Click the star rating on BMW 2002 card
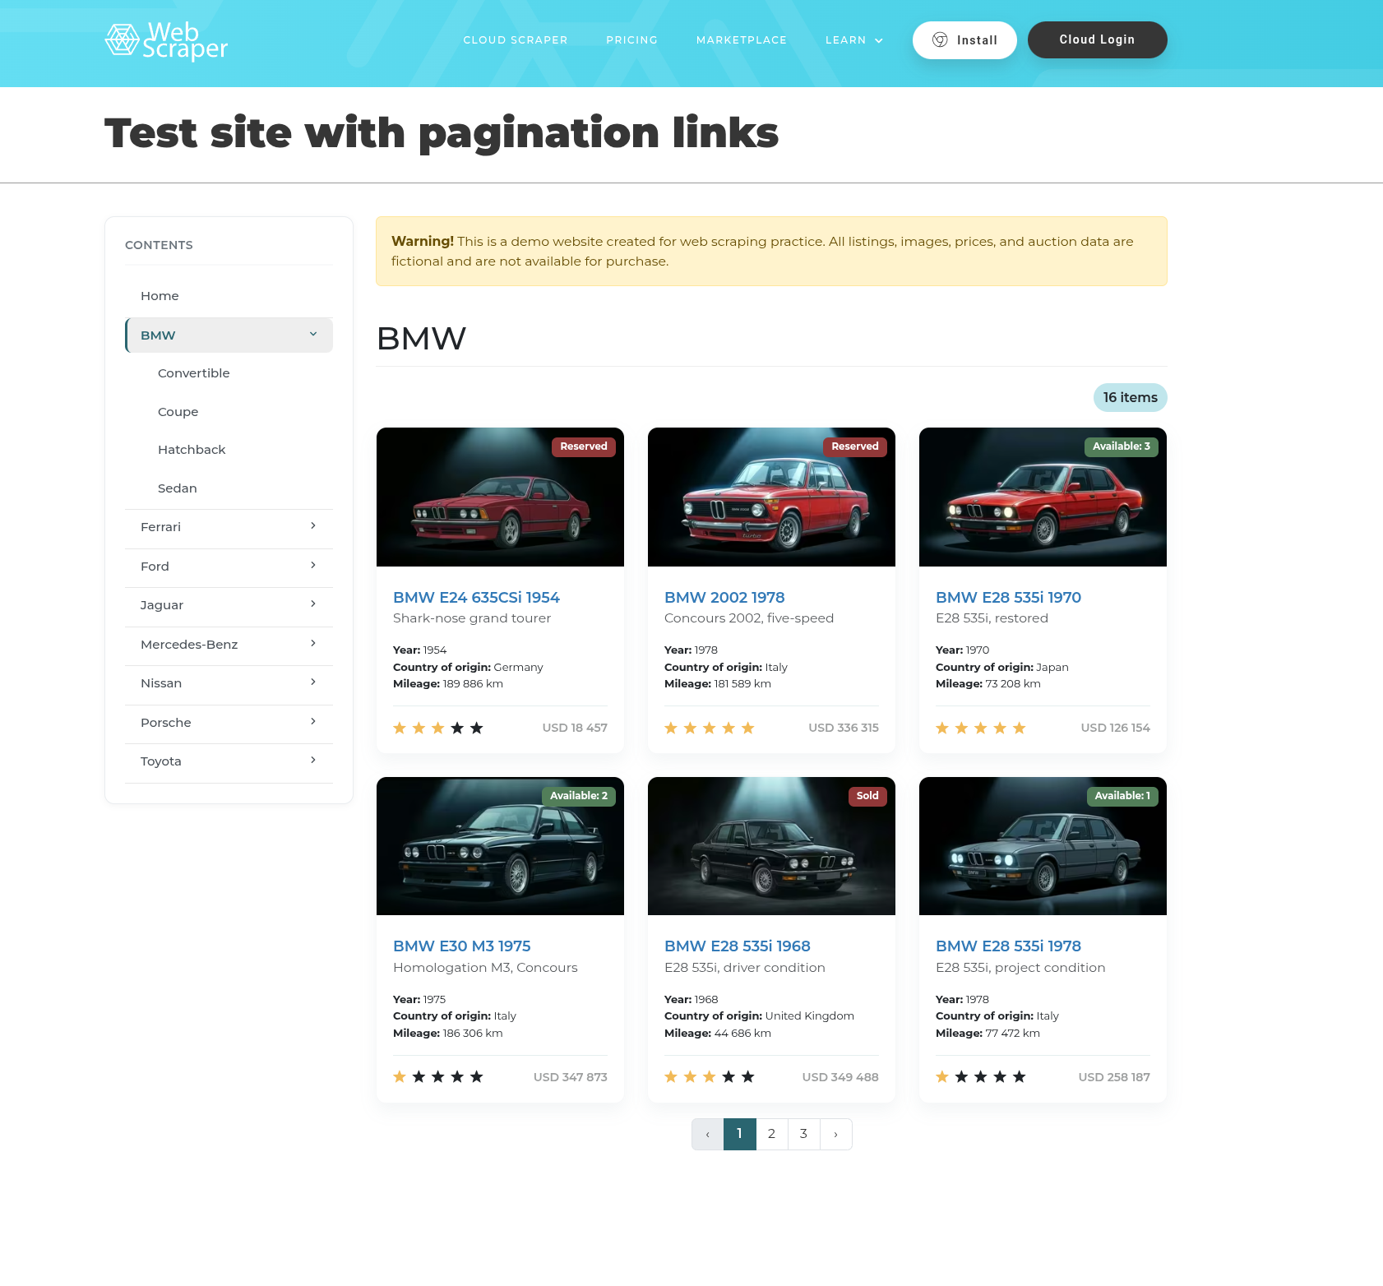1383x1286 pixels. point(710,729)
